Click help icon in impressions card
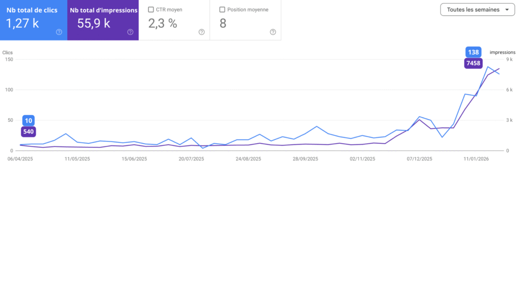 (130, 32)
